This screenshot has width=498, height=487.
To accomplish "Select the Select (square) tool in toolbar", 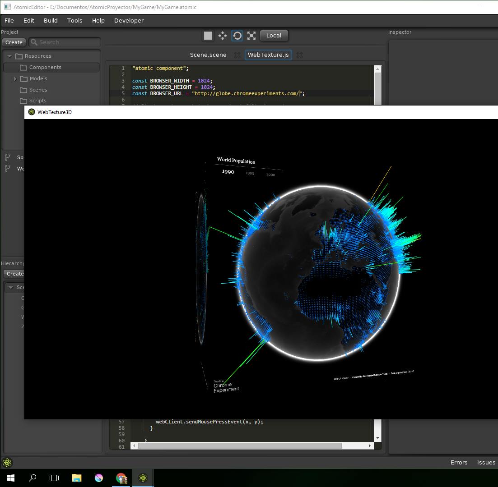I will pos(208,36).
